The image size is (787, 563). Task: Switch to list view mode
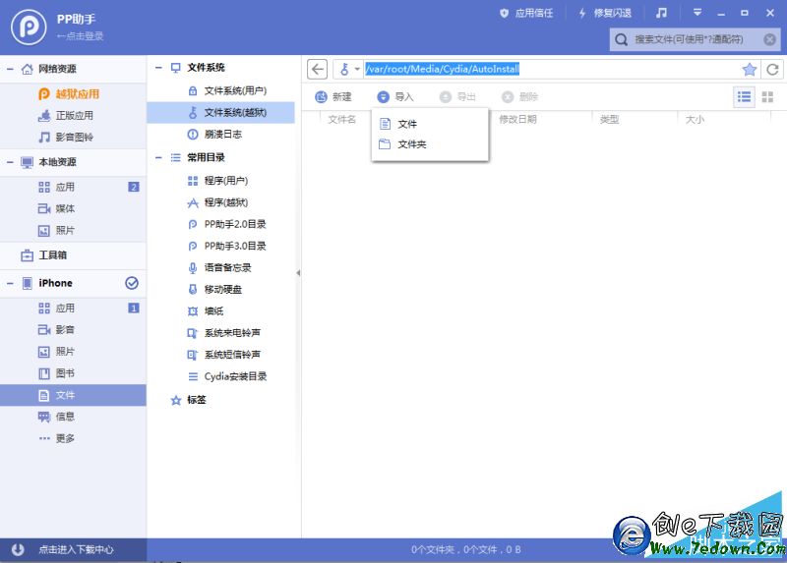[x=745, y=96]
